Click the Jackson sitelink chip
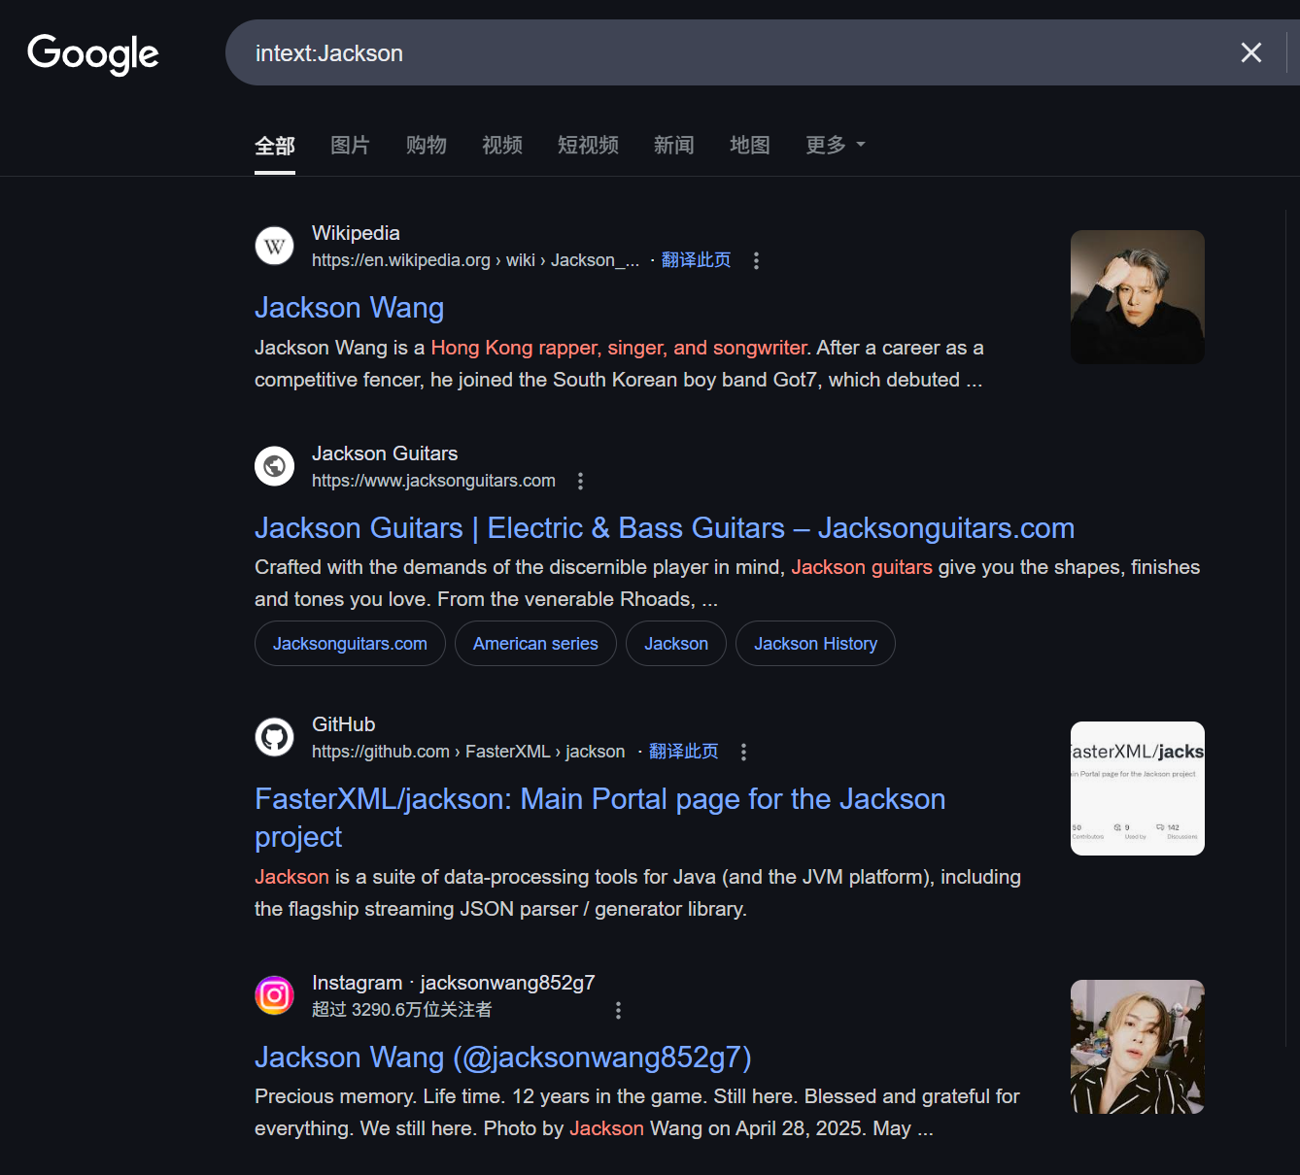 click(x=676, y=644)
